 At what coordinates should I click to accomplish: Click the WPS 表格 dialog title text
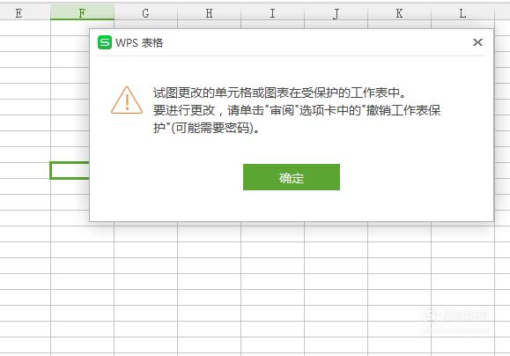tap(139, 42)
